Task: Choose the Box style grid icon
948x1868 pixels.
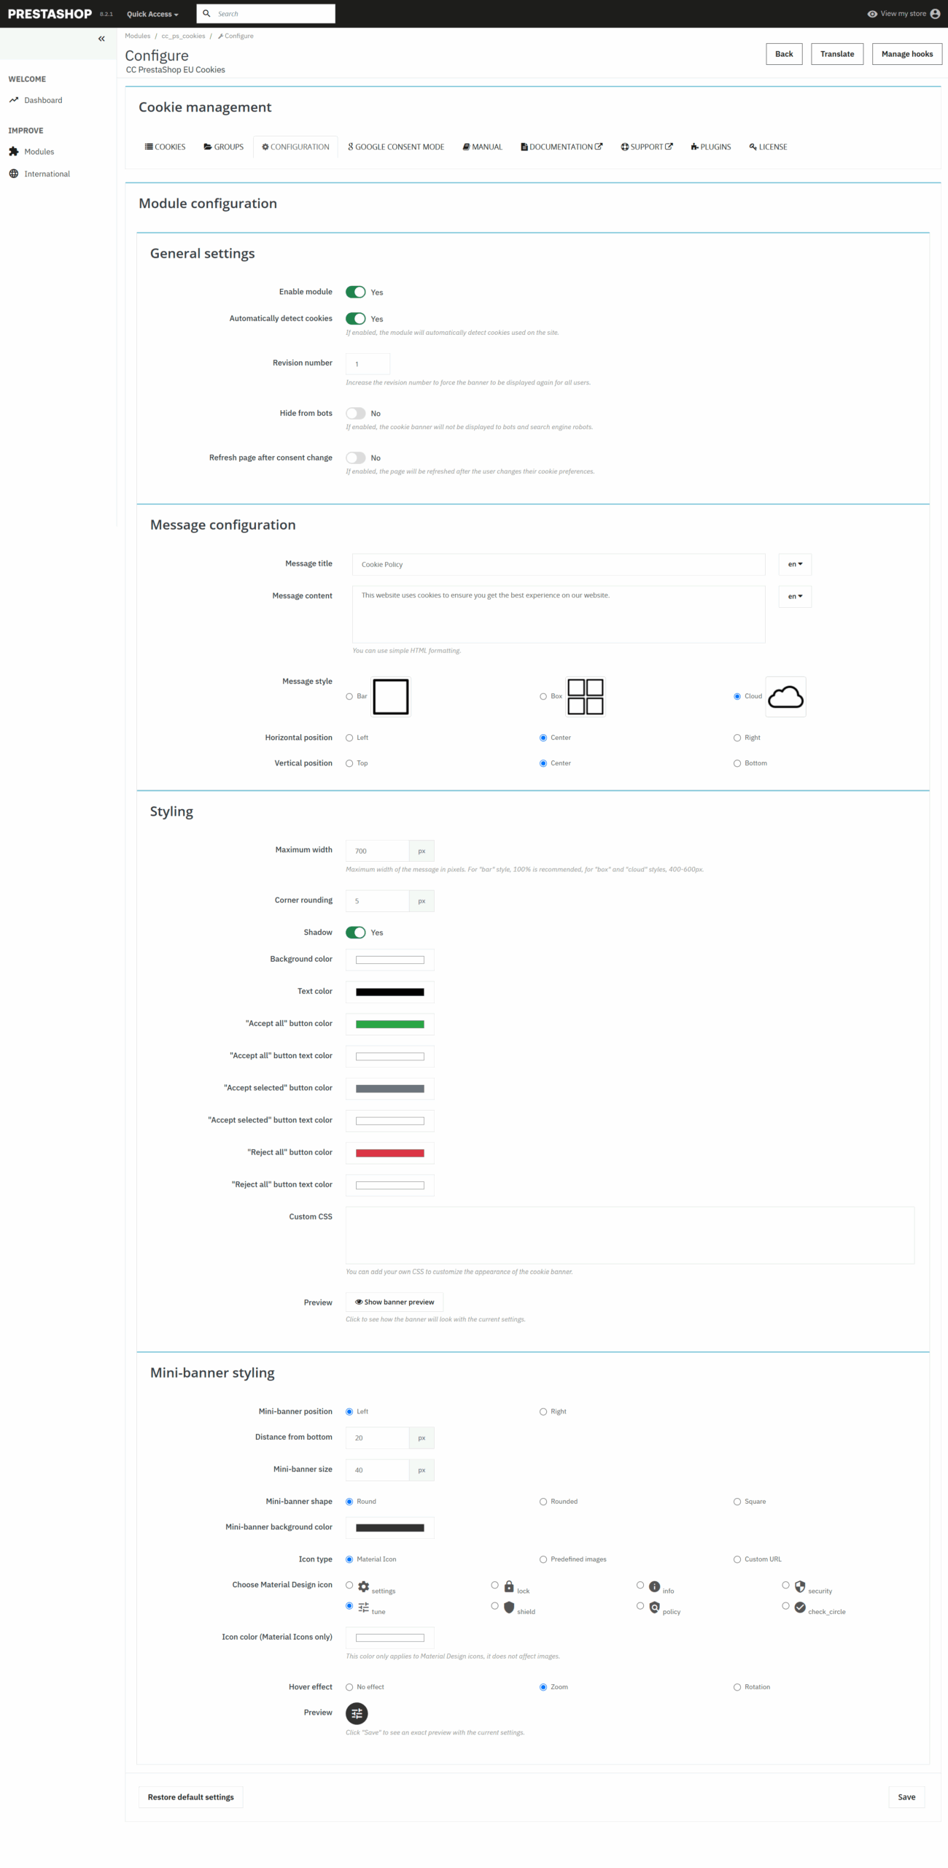Action: (585, 696)
